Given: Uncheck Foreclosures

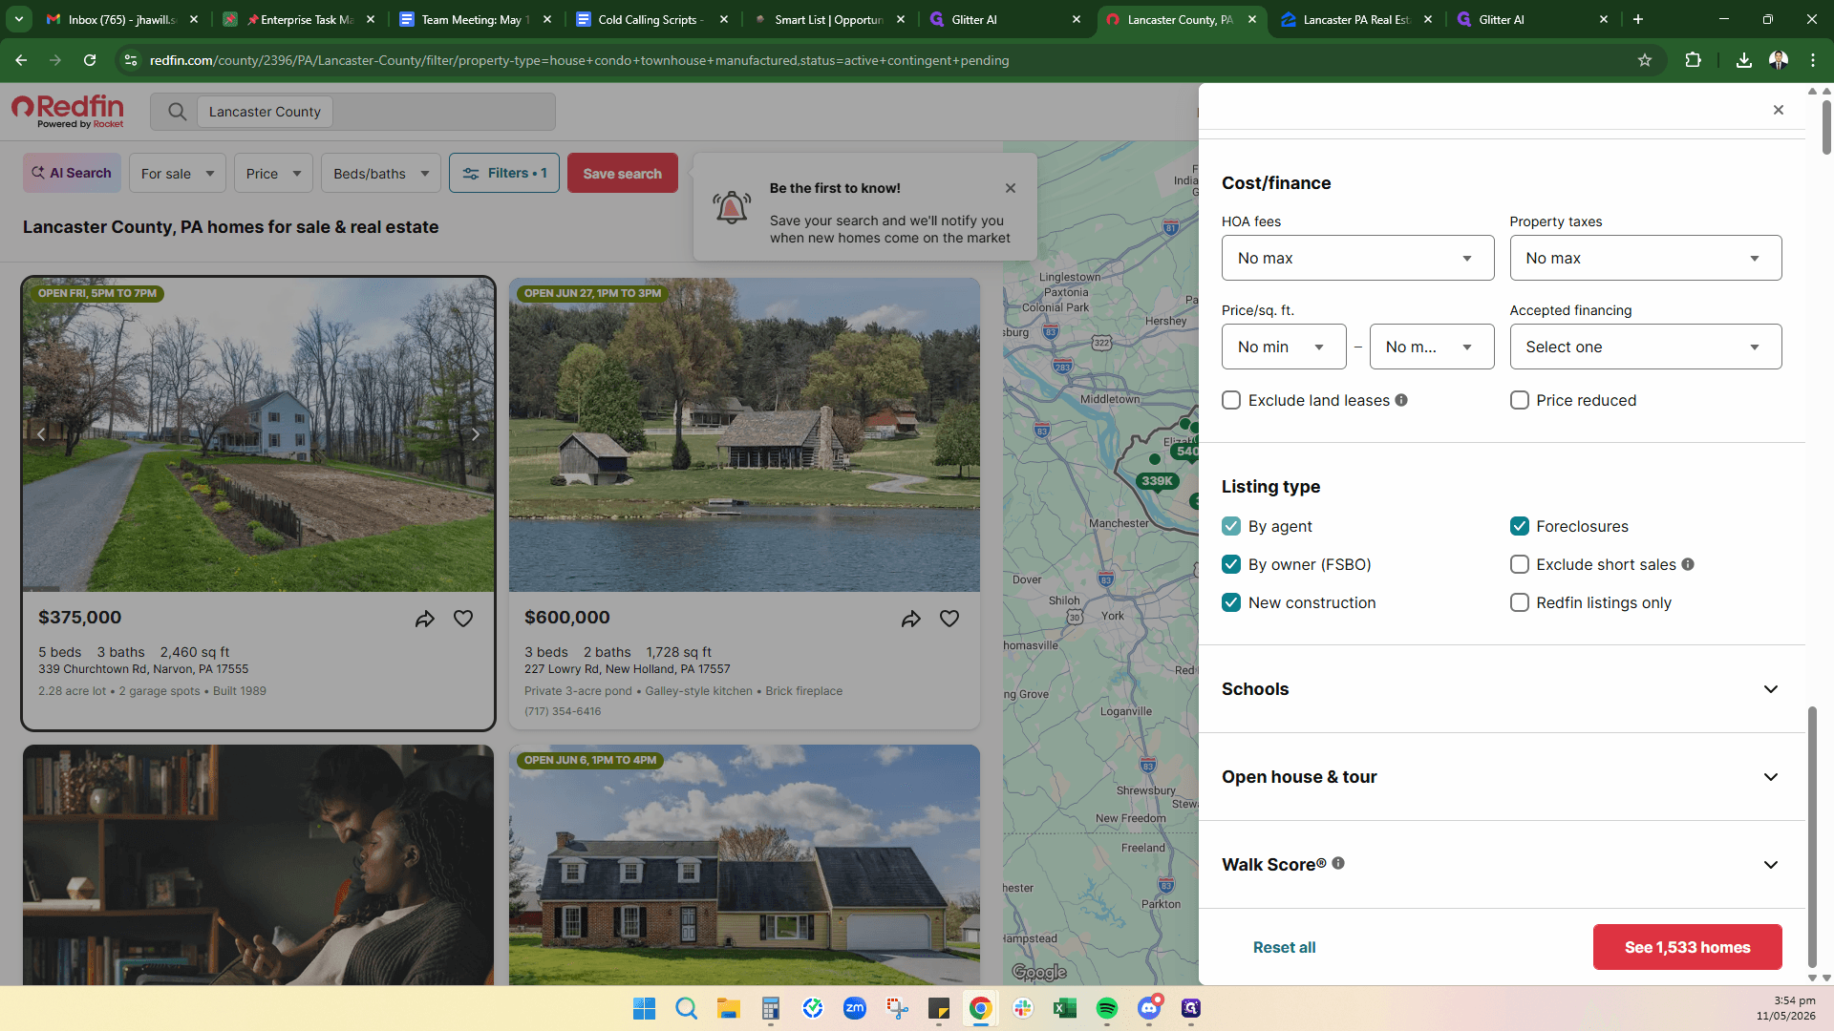Looking at the screenshot, I should [1520, 526].
